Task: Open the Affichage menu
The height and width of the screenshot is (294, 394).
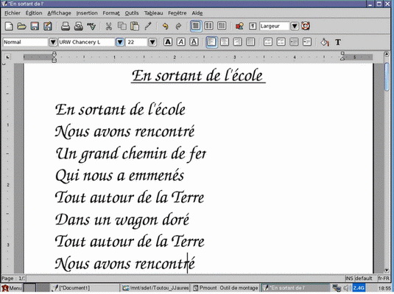Action: tap(60, 13)
